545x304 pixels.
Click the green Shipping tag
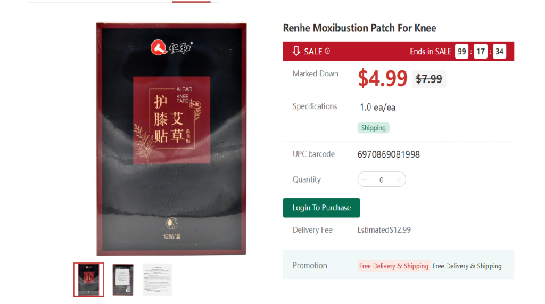(373, 128)
